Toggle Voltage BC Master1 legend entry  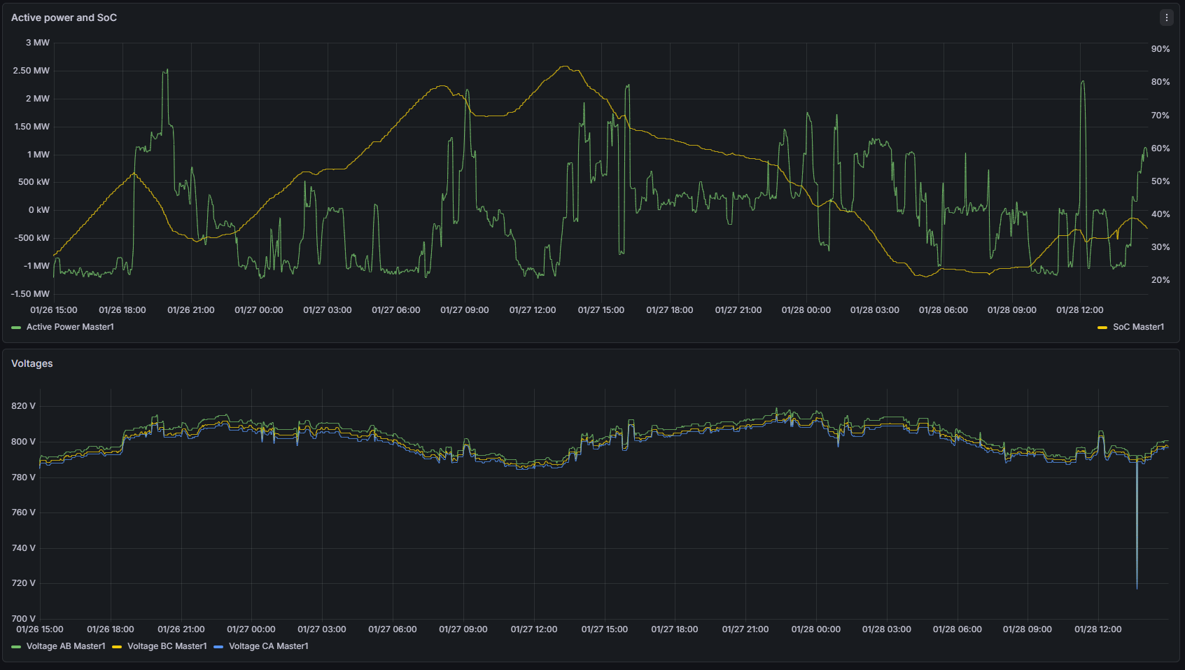167,646
